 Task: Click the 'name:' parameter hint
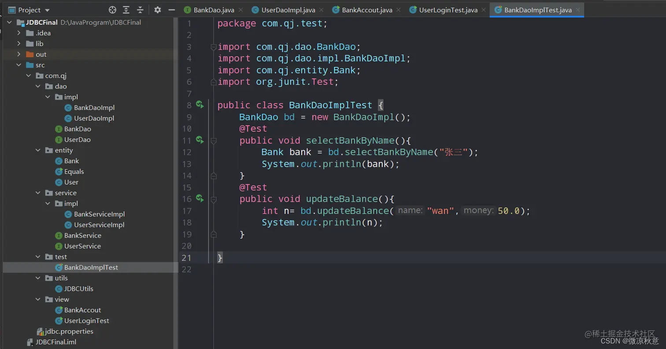[410, 211]
